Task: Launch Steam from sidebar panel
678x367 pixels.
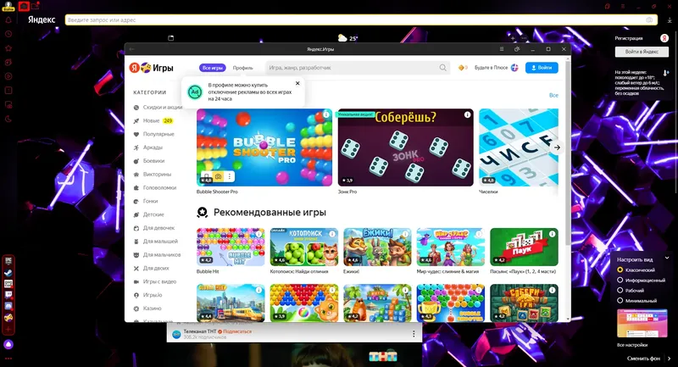Action: (8, 272)
